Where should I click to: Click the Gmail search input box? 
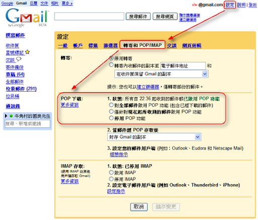pyautogui.click(x=89, y=16)
